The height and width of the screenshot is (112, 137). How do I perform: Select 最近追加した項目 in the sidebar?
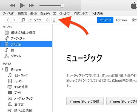[26, 33]
